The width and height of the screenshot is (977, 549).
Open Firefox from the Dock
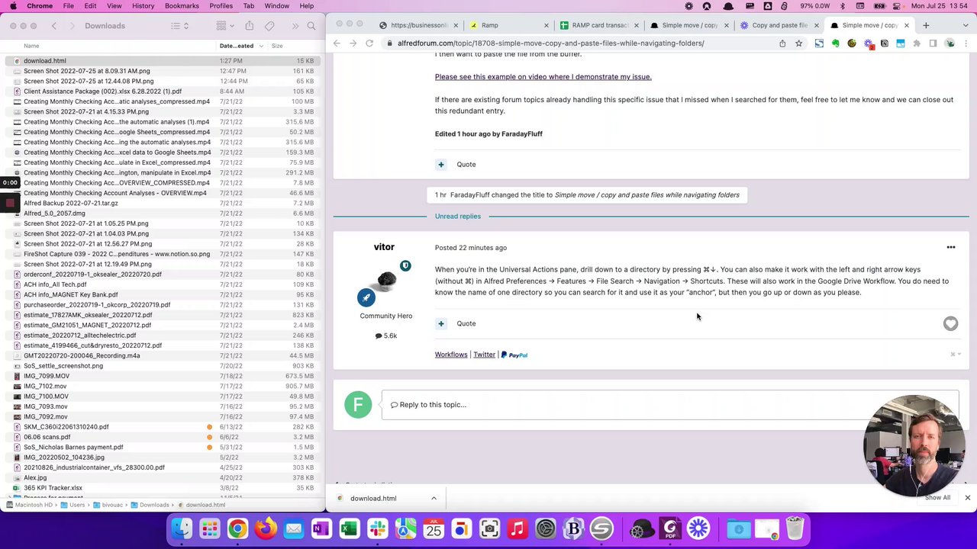point(266,528)
